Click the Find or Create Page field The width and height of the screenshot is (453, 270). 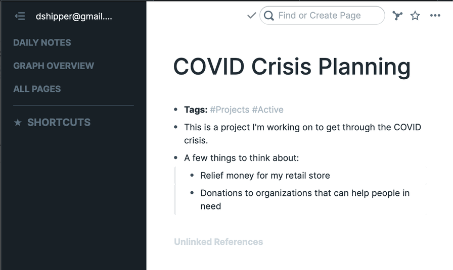[324, 16]
